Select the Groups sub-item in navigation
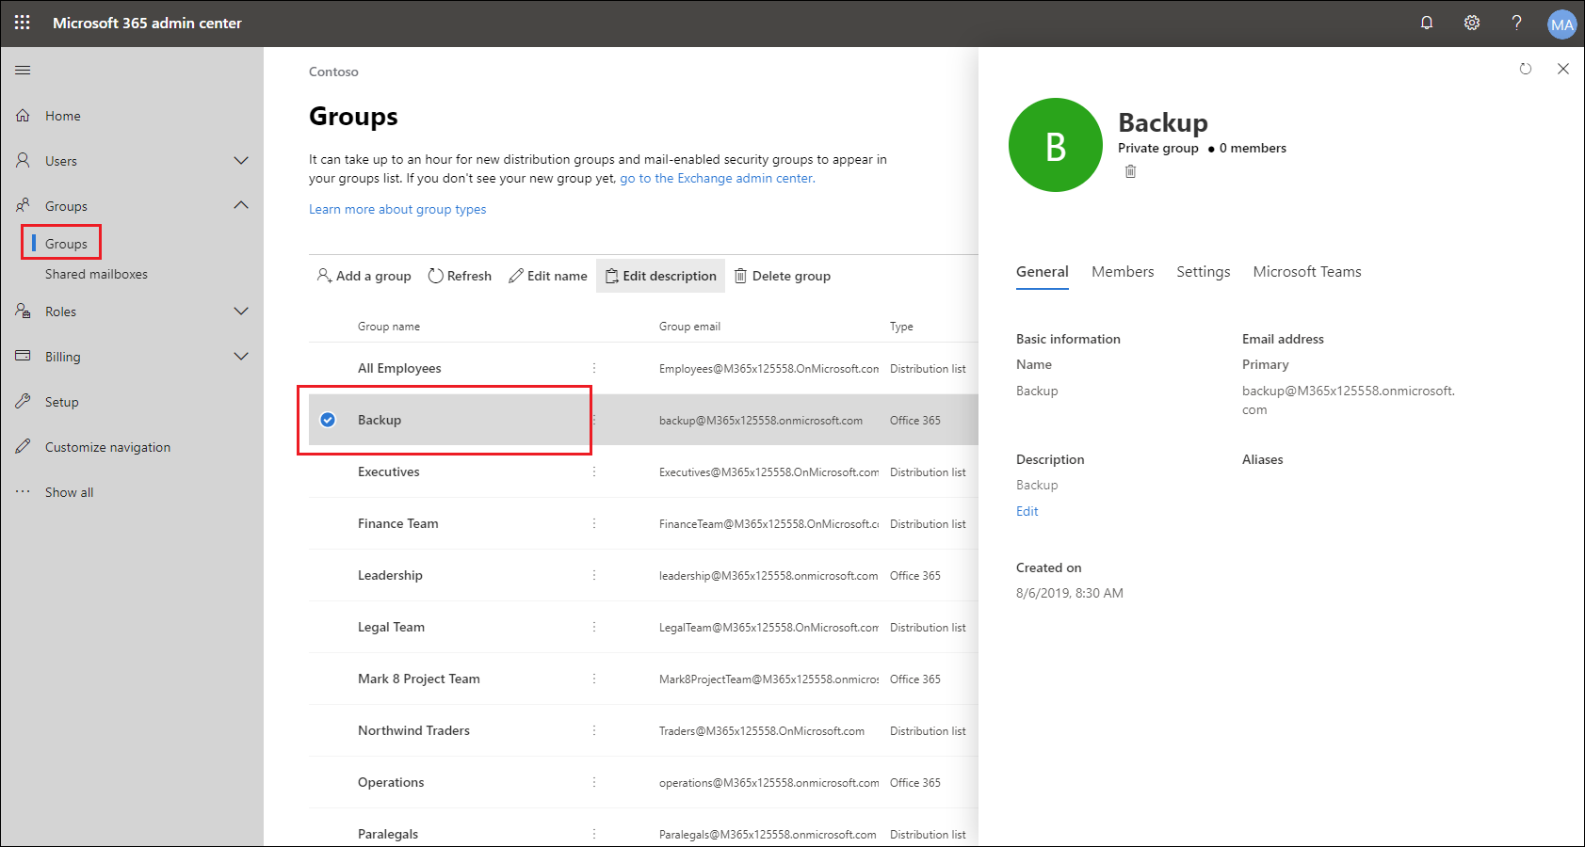Viewport: 1585px width, 847px height. 66,244
